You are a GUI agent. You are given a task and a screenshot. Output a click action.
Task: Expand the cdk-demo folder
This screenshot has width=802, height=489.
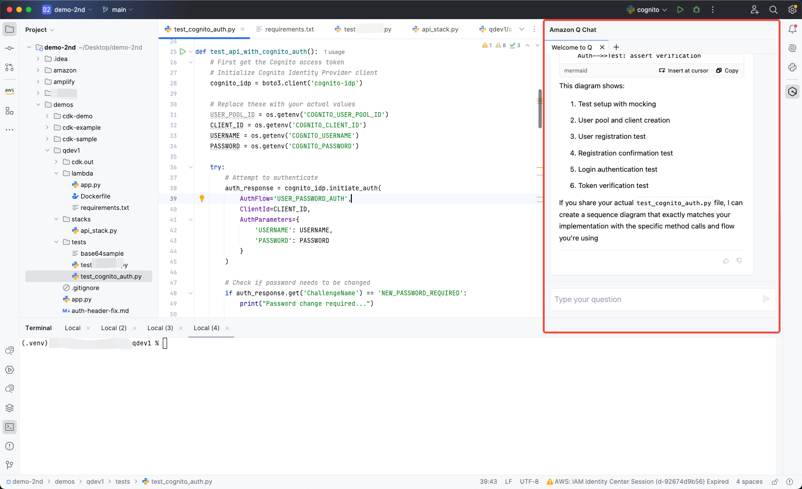[47, 116]
